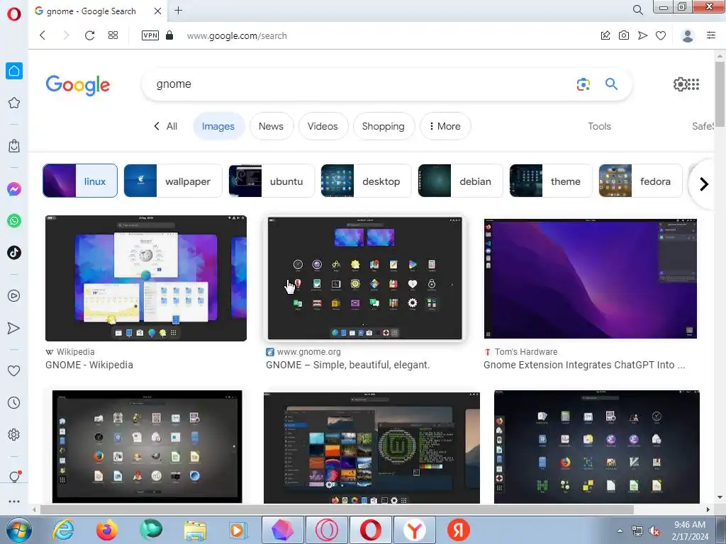The height and width of the screenshot is (544, 726).
Task: Open Shopping bag in sidebar
Action: tap(14, 146)
